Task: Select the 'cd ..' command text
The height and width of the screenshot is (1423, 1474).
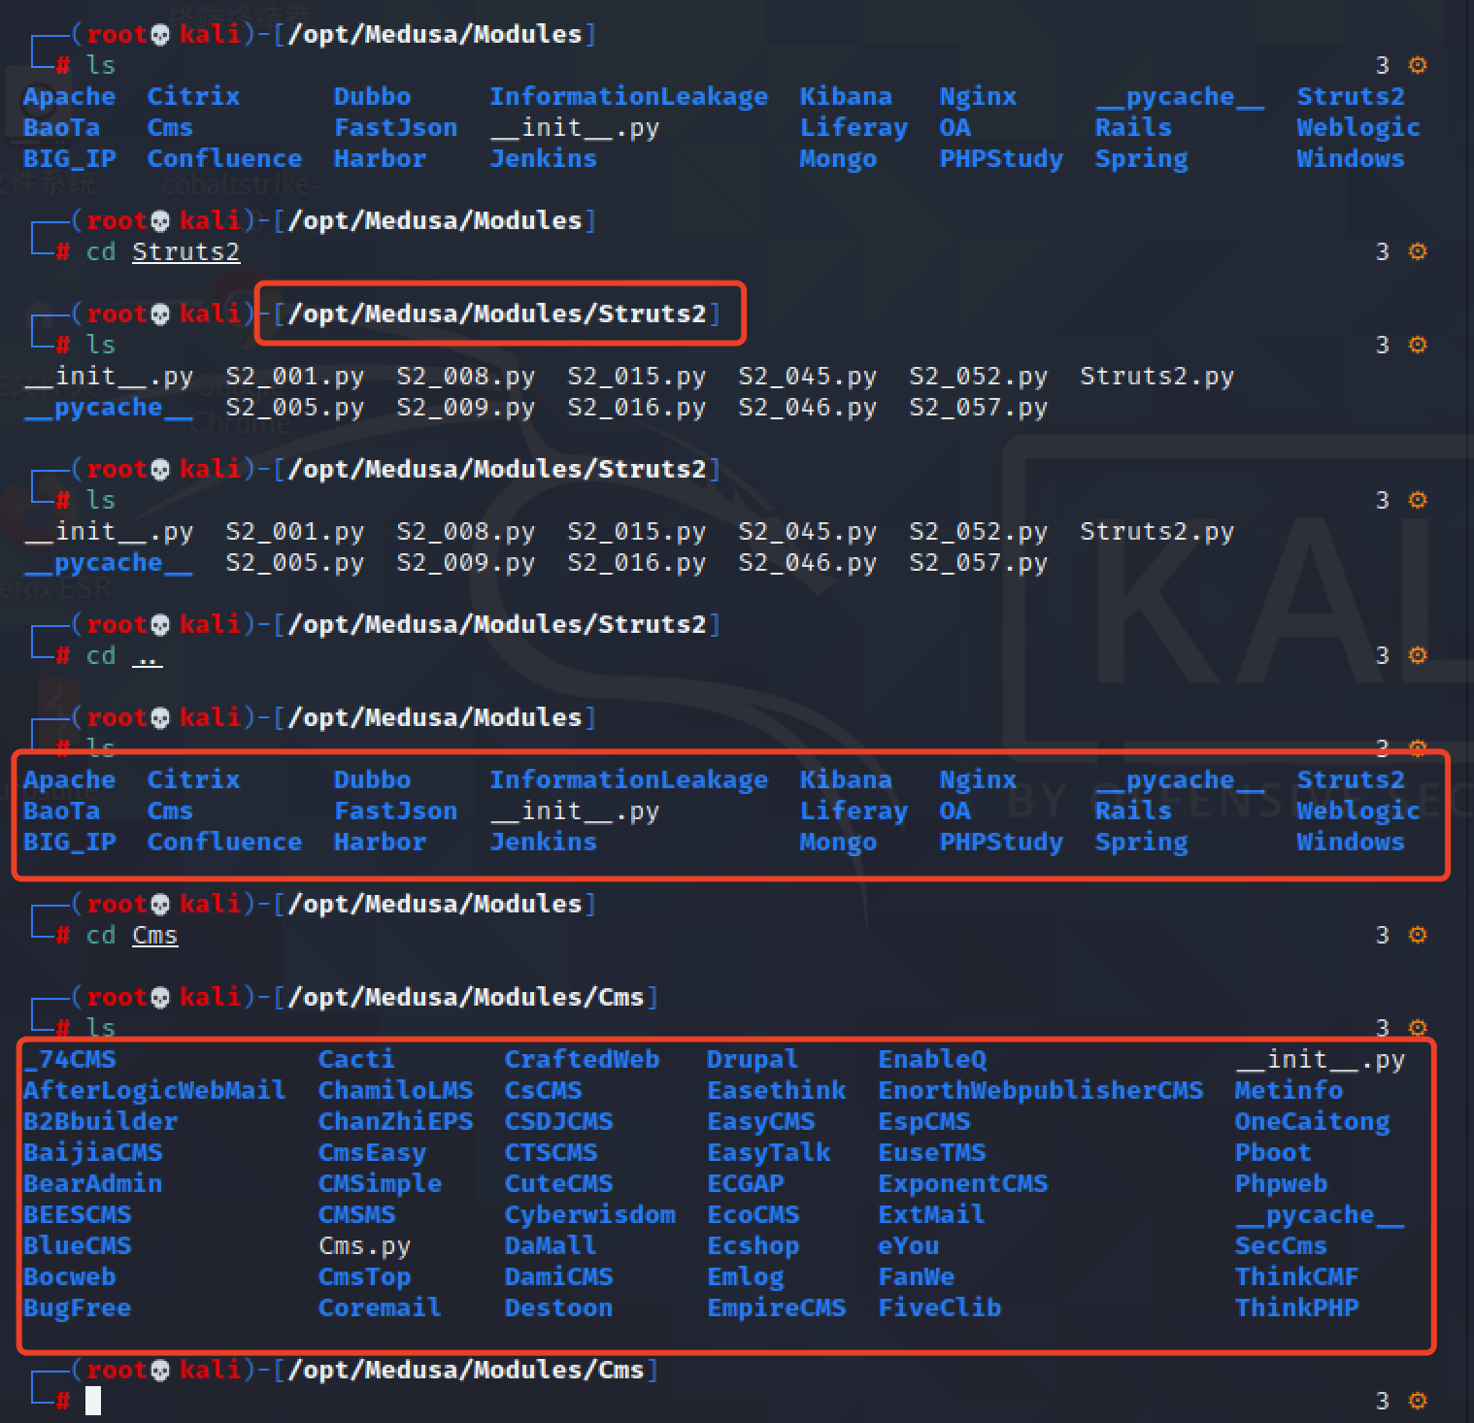Action: 123,656
